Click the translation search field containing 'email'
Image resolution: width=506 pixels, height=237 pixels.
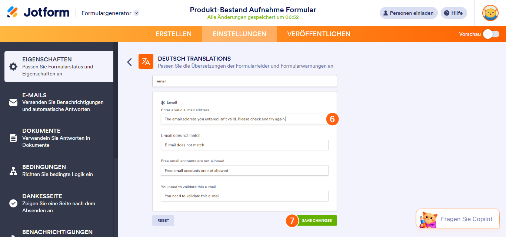(x=244, y=81)
